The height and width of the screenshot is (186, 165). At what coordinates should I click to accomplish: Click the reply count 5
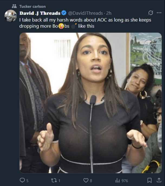pos(27,181)
